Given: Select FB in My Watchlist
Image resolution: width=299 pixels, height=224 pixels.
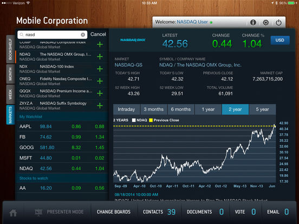Looking at the screenshot, I should point(62,137).
